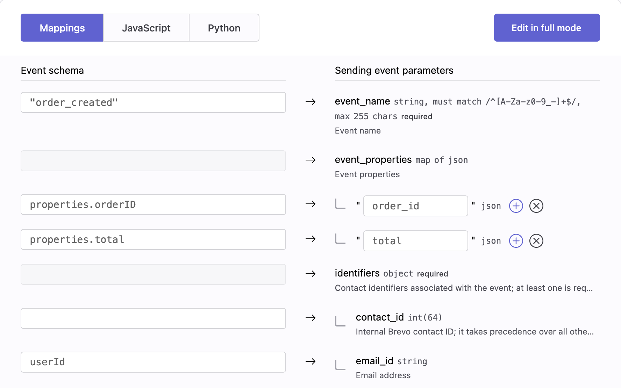Click the properties.total schema input

click(153, 239)
